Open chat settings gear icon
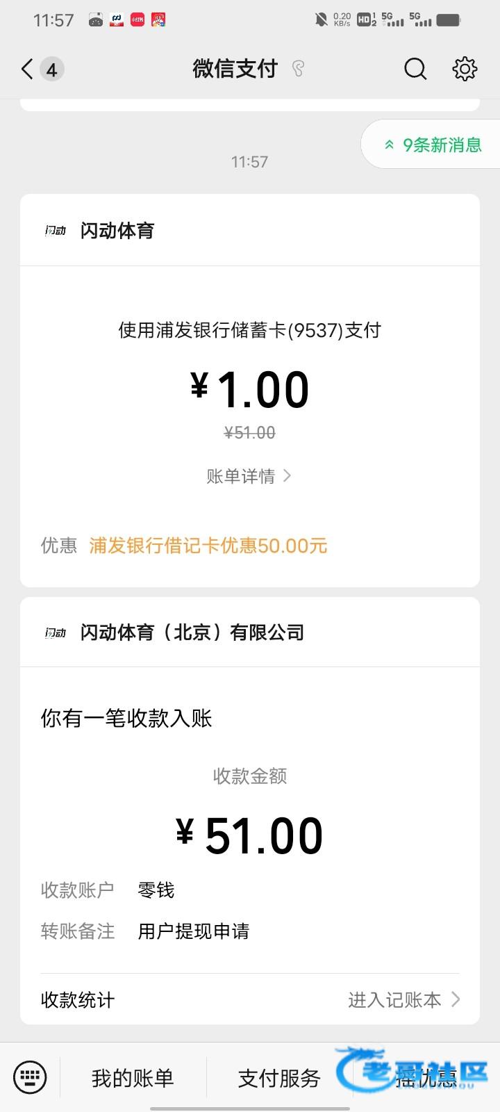500x1112 pixels. coord(465,69)
